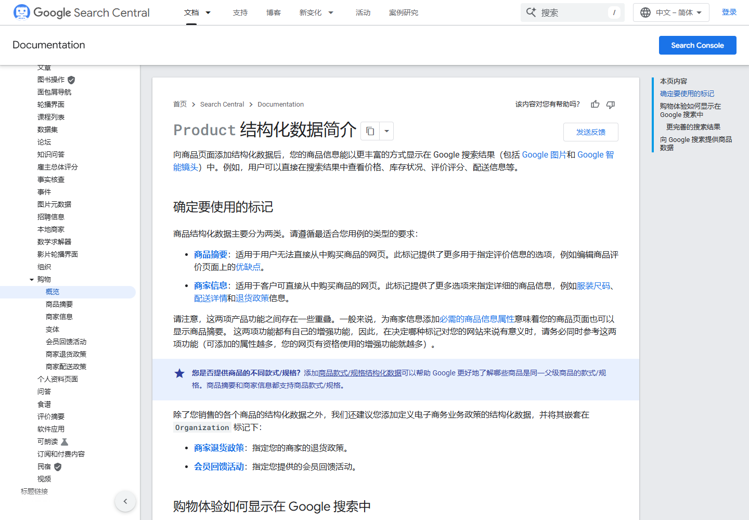Open the 博客 nav item
Image resolution: width=749 pixels, height=520 pixels.
pyautogui.click(x=274, y=12)
